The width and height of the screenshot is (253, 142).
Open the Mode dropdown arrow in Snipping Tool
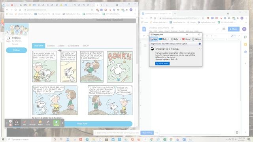tap(169, 39)
